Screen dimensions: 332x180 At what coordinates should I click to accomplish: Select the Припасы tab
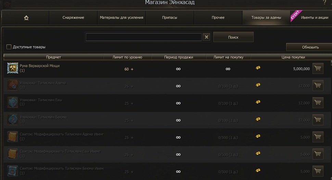(170, 17)
